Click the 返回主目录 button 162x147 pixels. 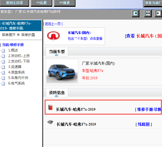click(14, 3)
